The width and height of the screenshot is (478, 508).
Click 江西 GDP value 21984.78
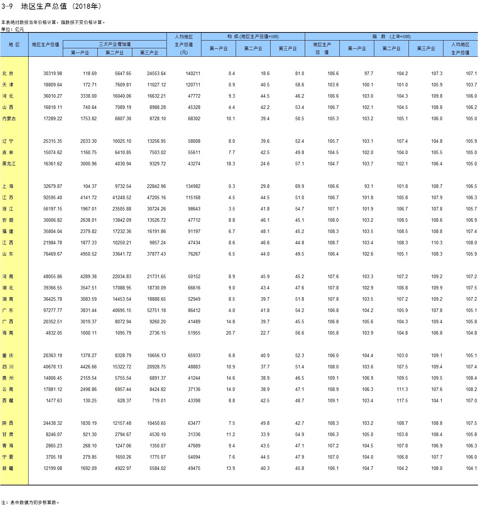click(53, 243)
